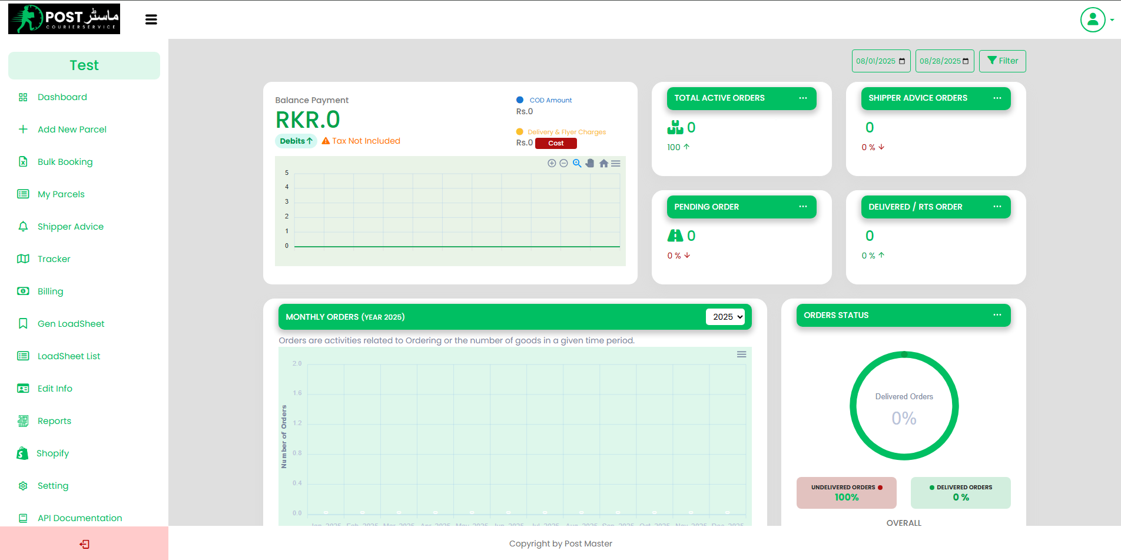The height and width of the screenshot is (560, 1121).
Task: Click the hamburger sidebar toggle icon
Action: [x=151, y=19]
